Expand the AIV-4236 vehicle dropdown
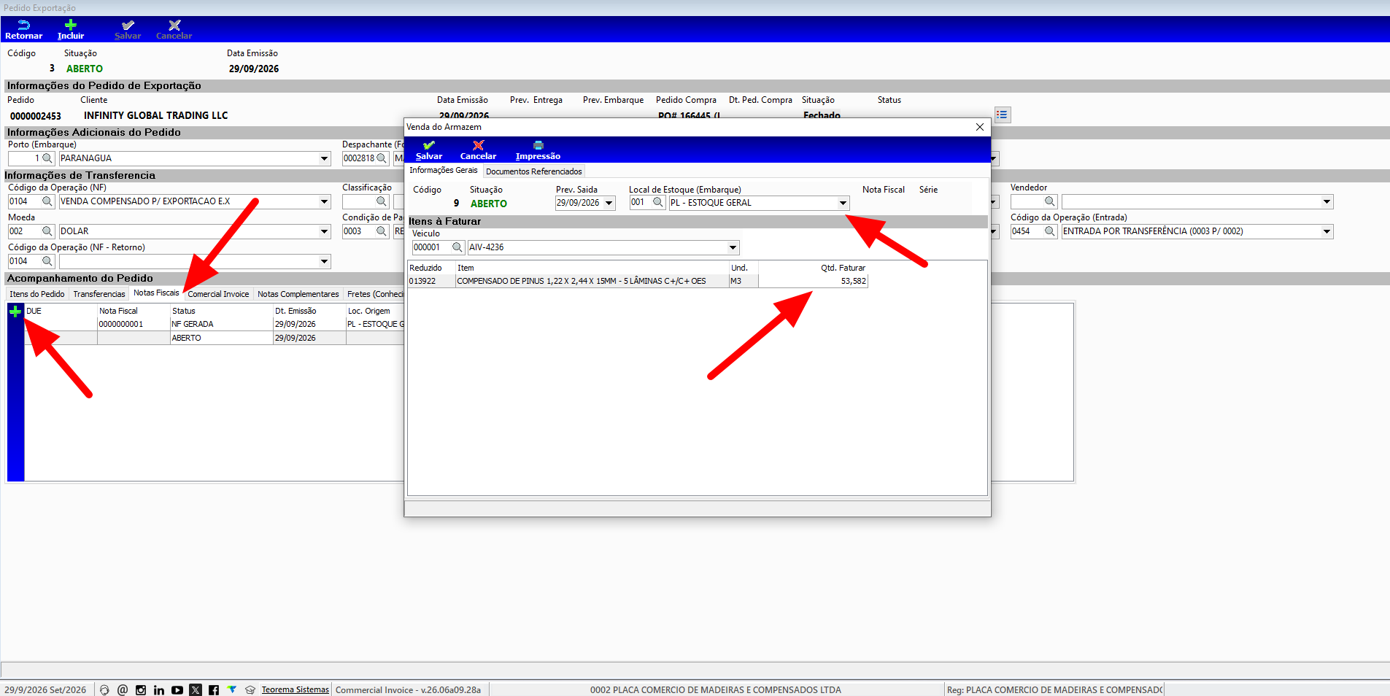The height and width of the screenshot is (696, 1390). tap(733, 247)
